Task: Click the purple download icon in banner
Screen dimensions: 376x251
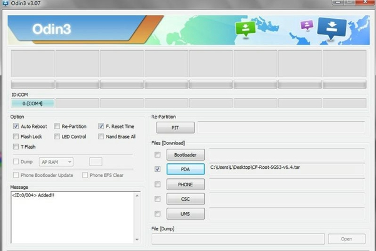Action: tap(306, 25)
